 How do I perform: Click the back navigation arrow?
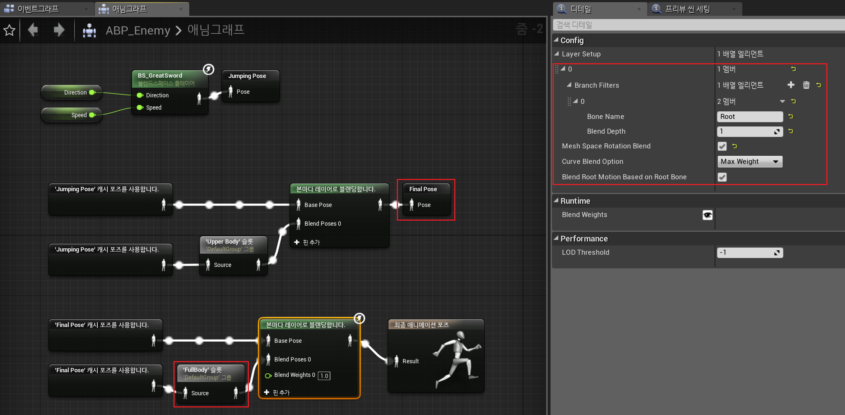(x=33, y=30)
